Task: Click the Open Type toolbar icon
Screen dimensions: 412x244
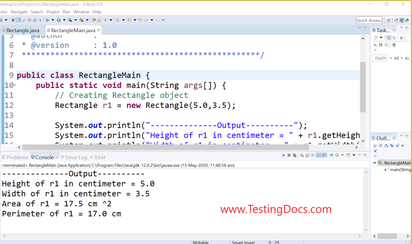Action: [x=93, y=20]
